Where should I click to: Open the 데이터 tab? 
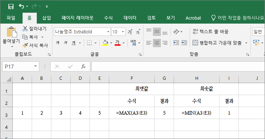(130, 18)
